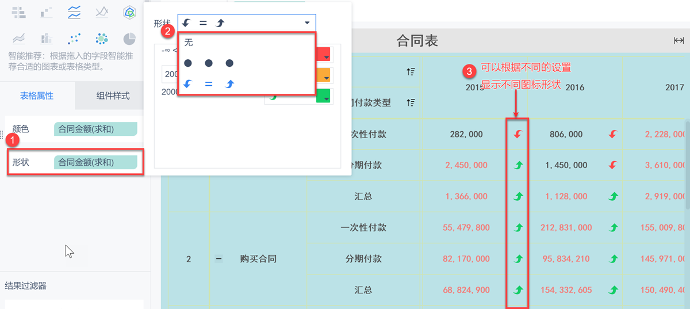Click 汇总 row beside 68,824,900
Image resolution: width=690 pixels, height=309 pixels.
coord(363,289)
